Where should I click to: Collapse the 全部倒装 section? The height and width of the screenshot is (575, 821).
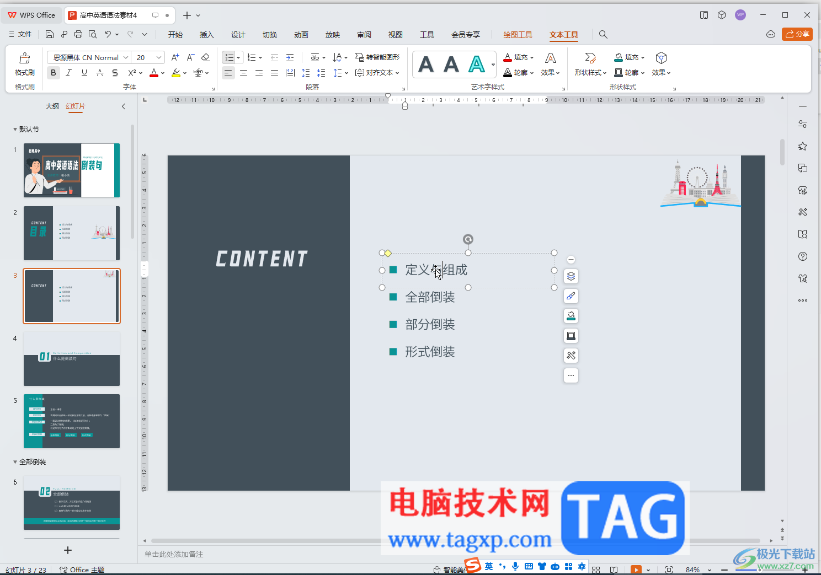(15, 462)
